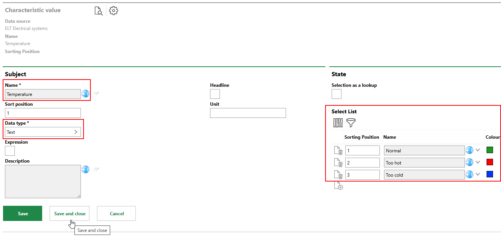Click into the Unit input field

tap(248, 113)
